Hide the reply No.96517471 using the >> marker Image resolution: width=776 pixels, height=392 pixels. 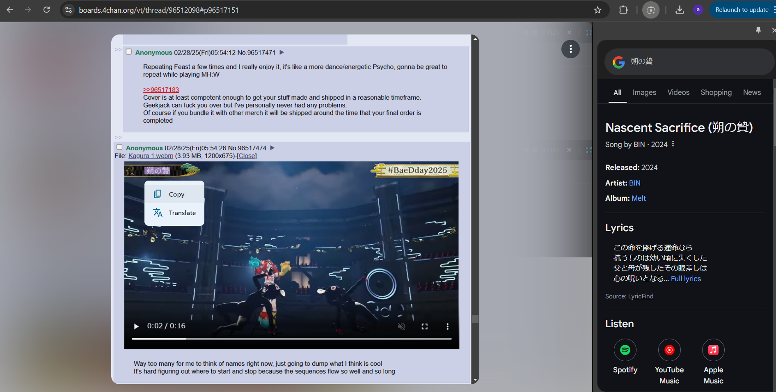(x=118, y=50)
